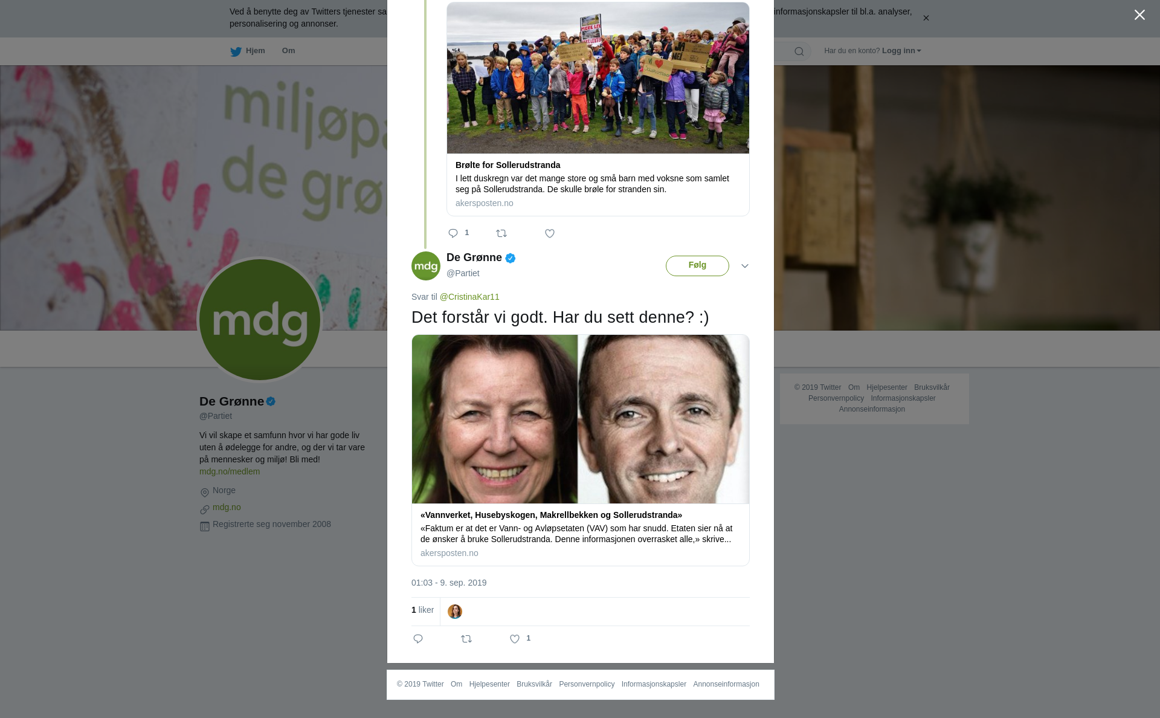Screen dimensions: 1160x718
Task: Visit the mdg.no/medlem link
Action: coord(230,471)
